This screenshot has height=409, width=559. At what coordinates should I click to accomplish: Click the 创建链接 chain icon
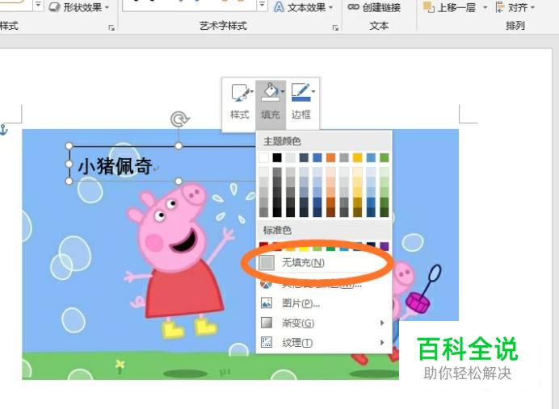click(x=353, y=7)
